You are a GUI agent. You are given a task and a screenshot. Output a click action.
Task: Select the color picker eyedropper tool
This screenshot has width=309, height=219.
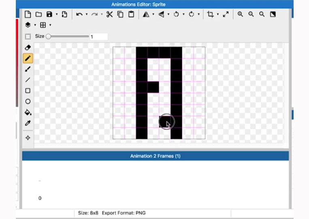tap(28, 123)
